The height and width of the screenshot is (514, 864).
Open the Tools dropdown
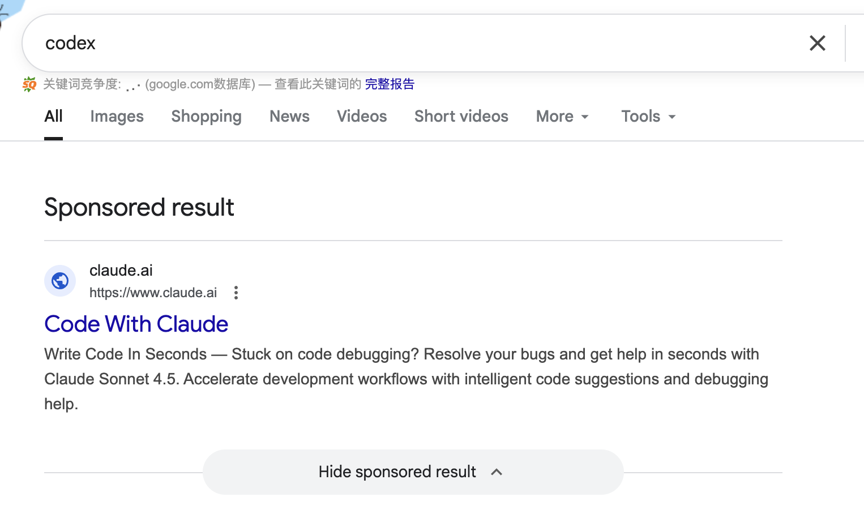tap(648, 117)
